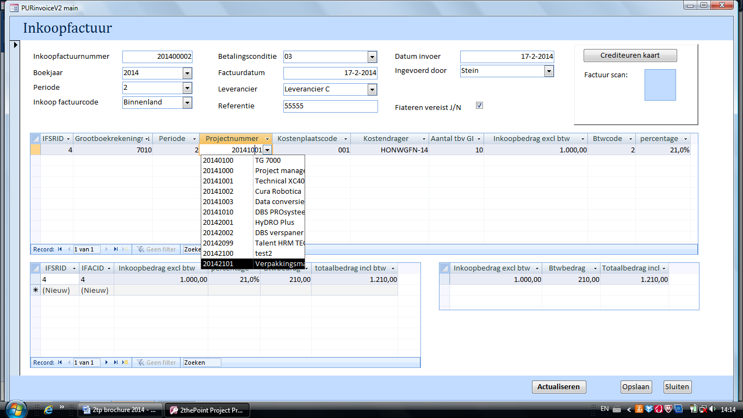Create new record in IFACID subform navigator

125,362
